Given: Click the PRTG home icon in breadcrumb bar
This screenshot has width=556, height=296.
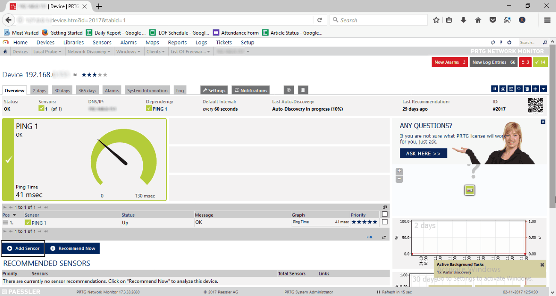Looking at the screenshot, I should [x=6, y=52].
